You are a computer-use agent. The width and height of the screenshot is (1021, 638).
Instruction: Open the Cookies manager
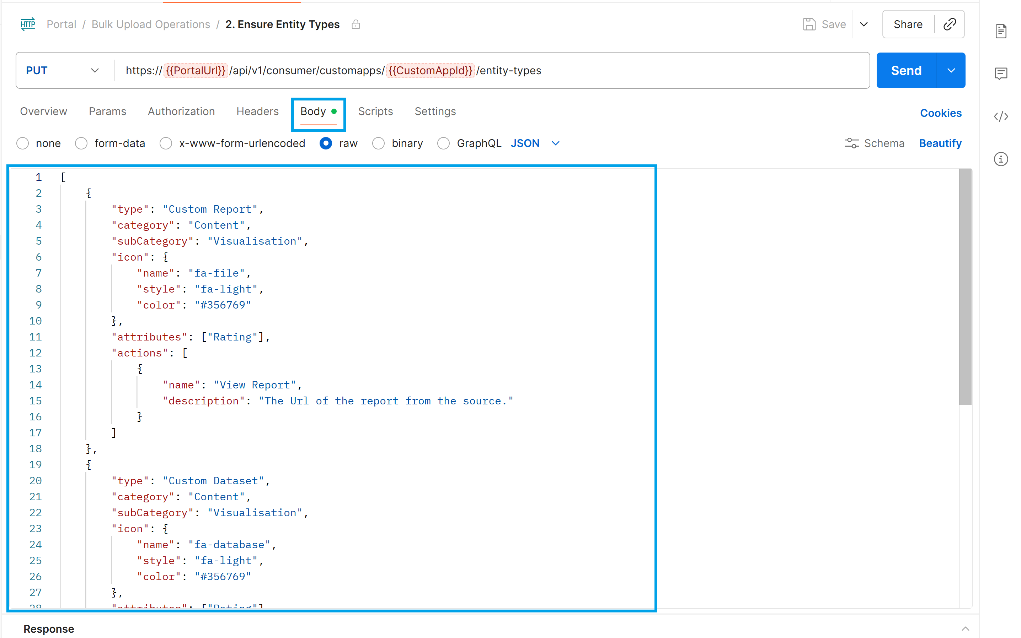941,113
